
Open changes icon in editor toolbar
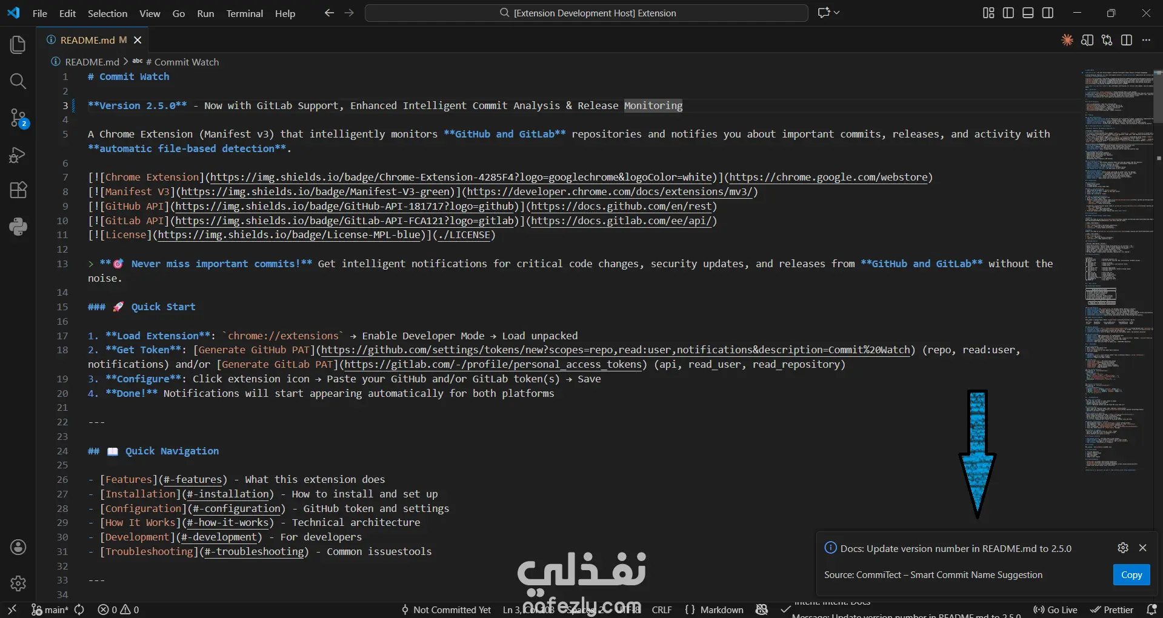[1107, 40]
